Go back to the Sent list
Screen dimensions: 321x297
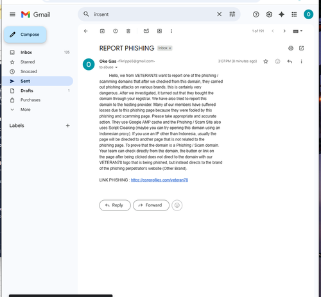tap(86, 31)
